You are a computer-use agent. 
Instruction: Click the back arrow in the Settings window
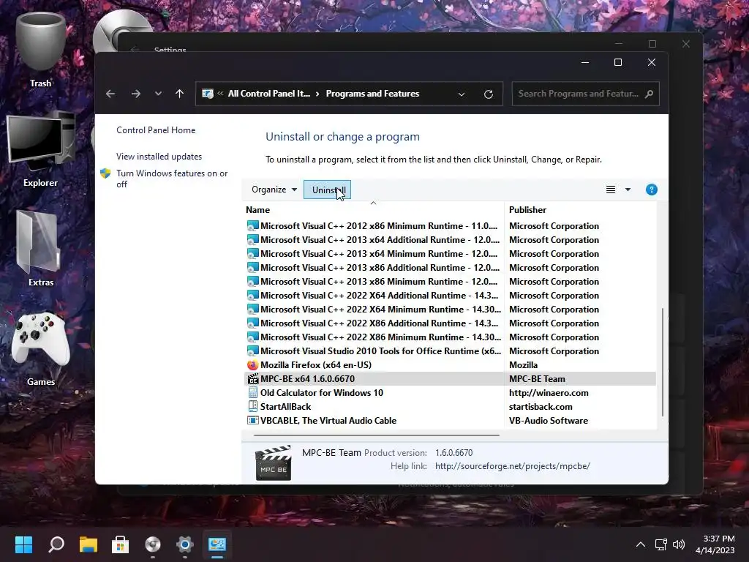tap(135, 49)
